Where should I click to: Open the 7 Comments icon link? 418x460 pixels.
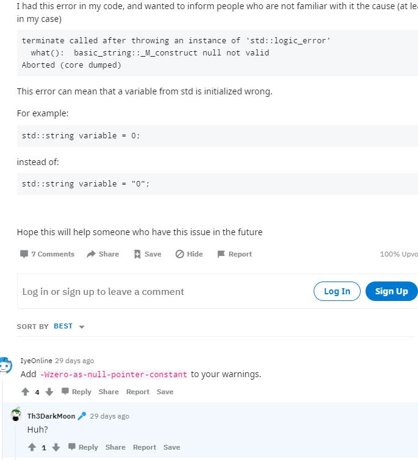pyautogui.click(x=24, y=254)
